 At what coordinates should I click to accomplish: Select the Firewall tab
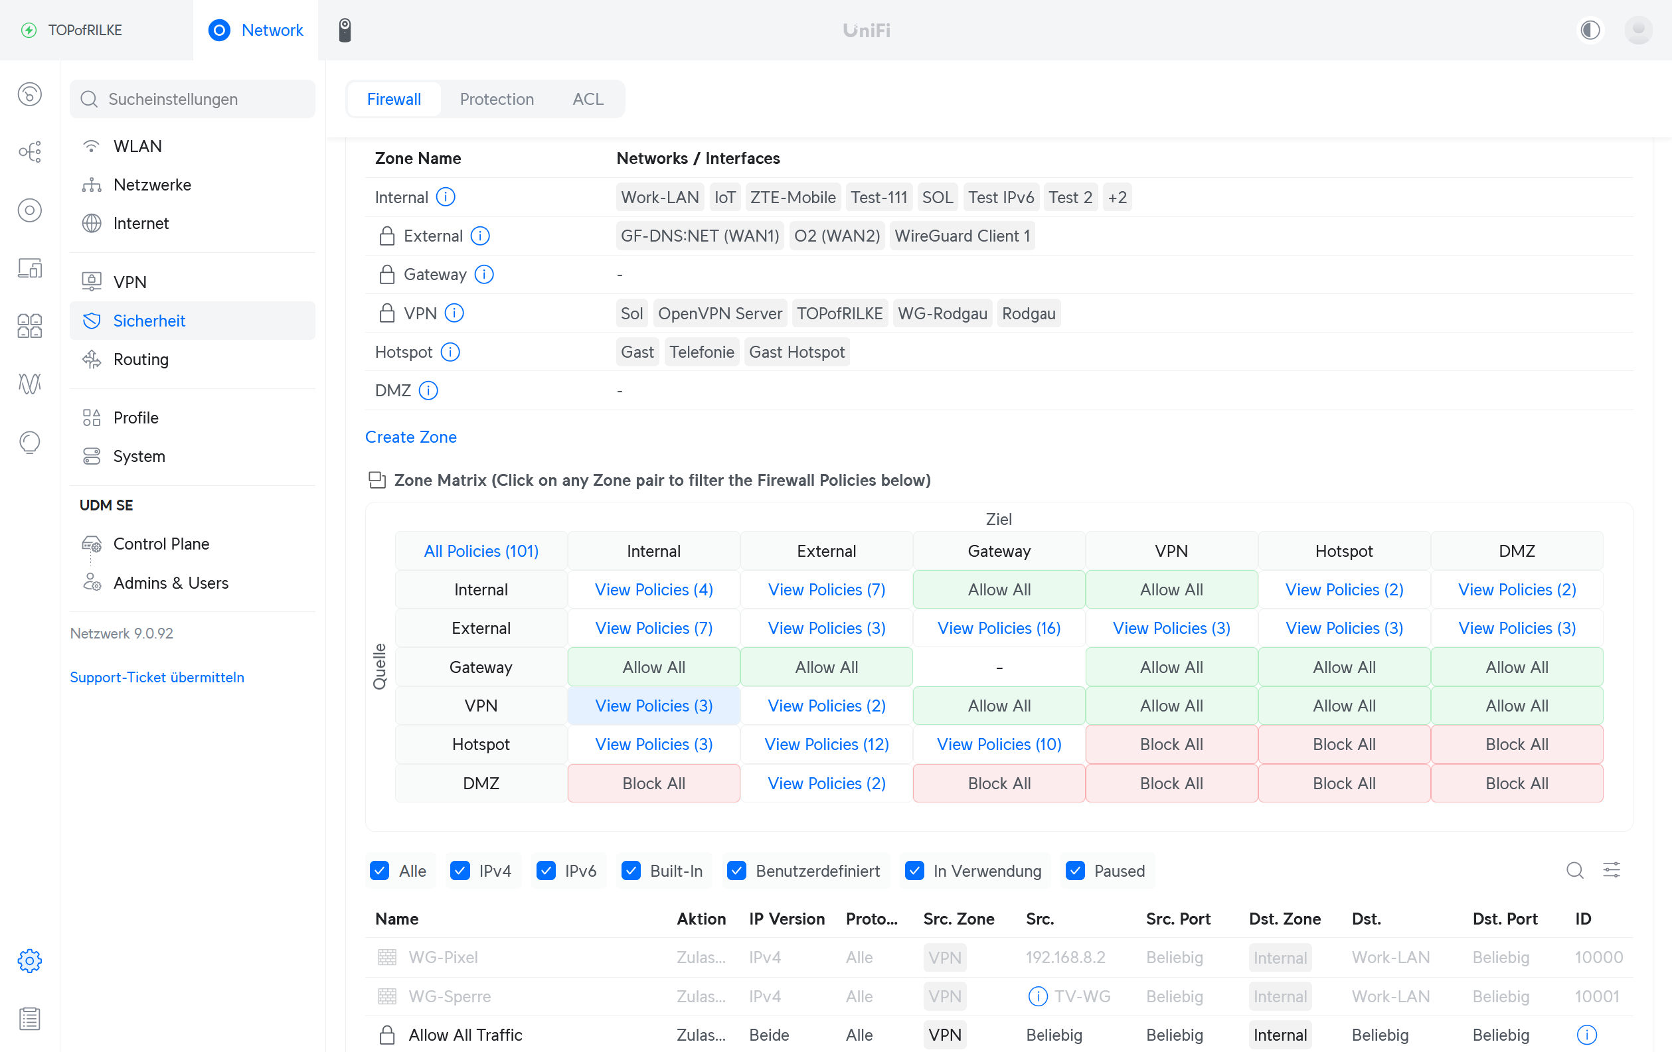(x=394, y=100)
